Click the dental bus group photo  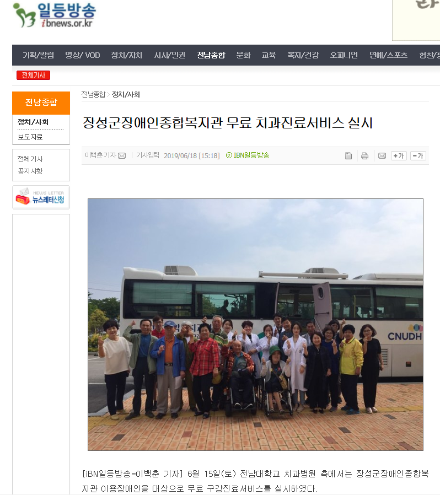(x=255, y=325)
